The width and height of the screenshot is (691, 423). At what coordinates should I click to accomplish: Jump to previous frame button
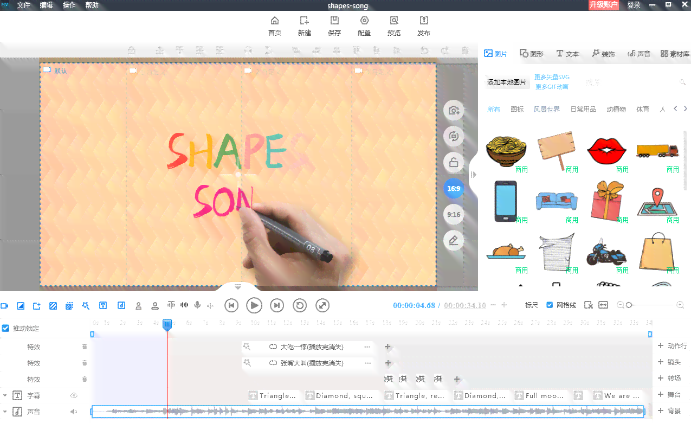[x=231, y=305]
